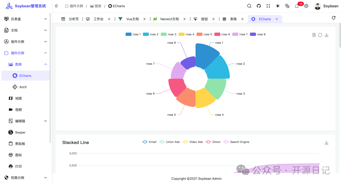Collapse the 插件示例 sidebar menu

[x=26, y=53]
